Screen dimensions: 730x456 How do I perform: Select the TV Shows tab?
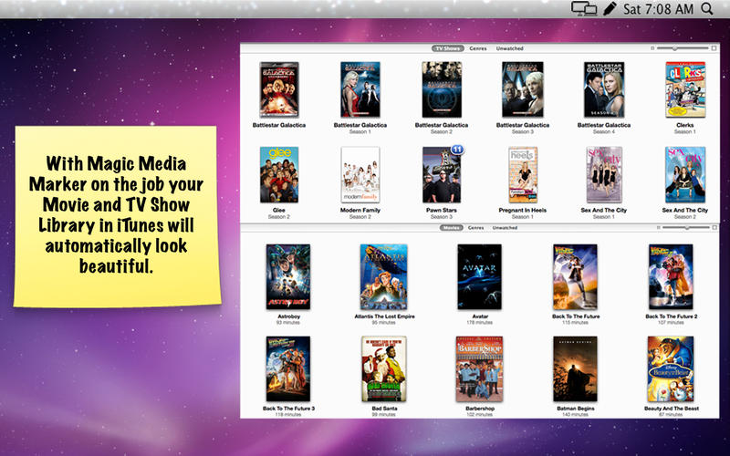coord(447,47)
